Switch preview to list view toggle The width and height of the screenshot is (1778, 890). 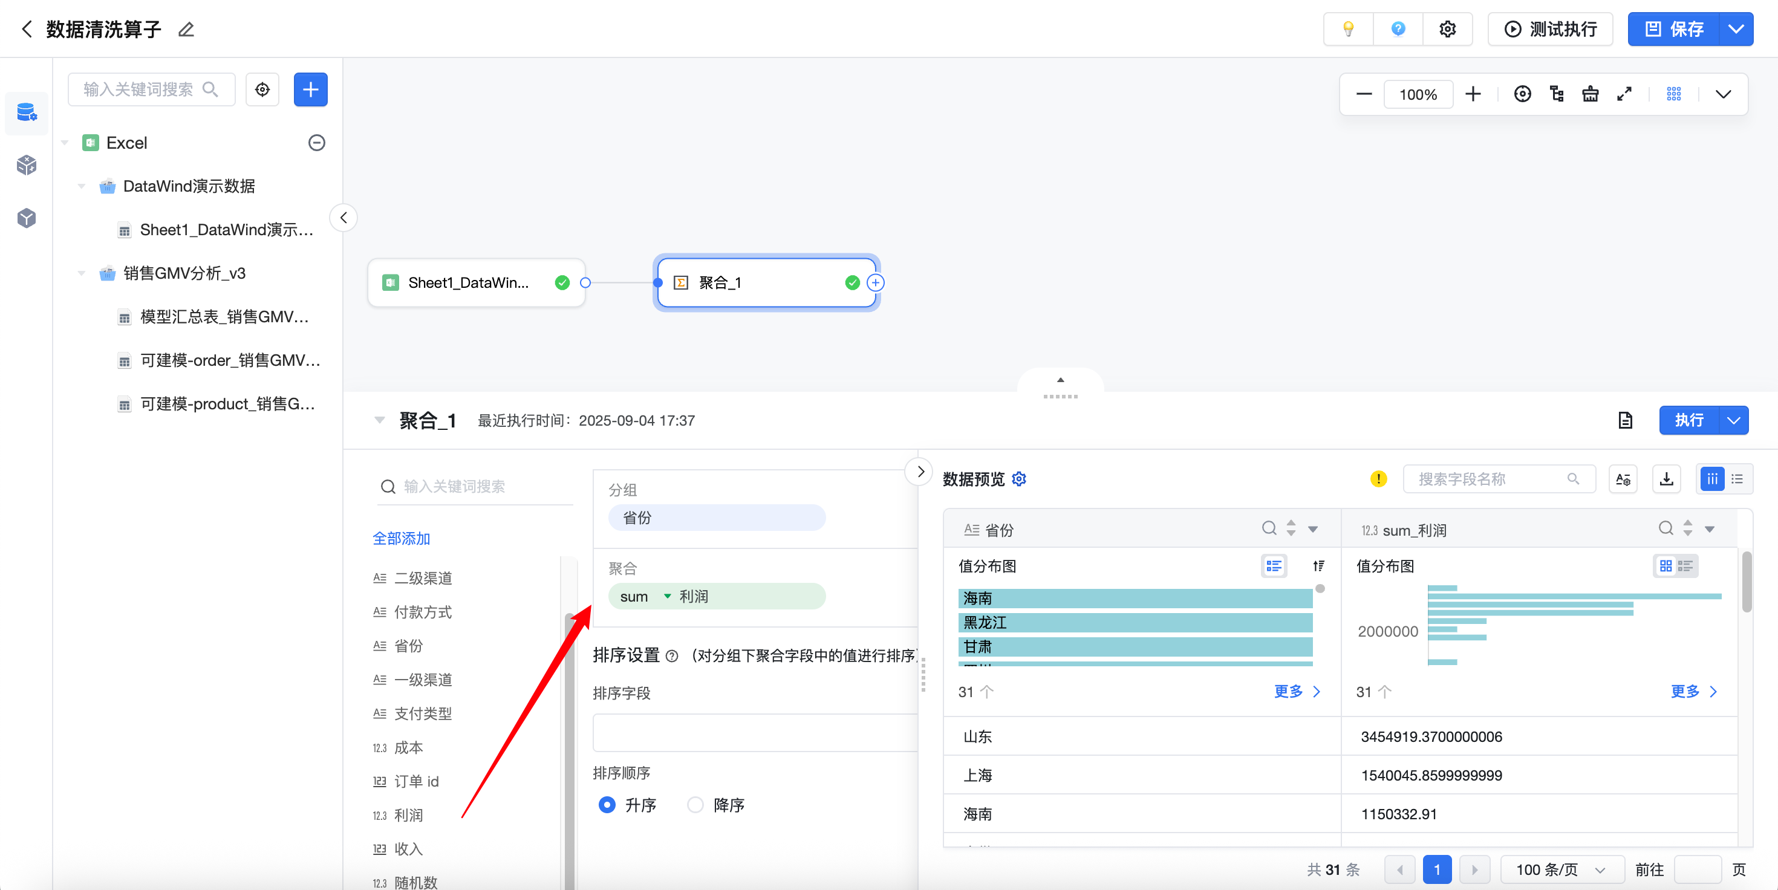(x=1737, y=479)
